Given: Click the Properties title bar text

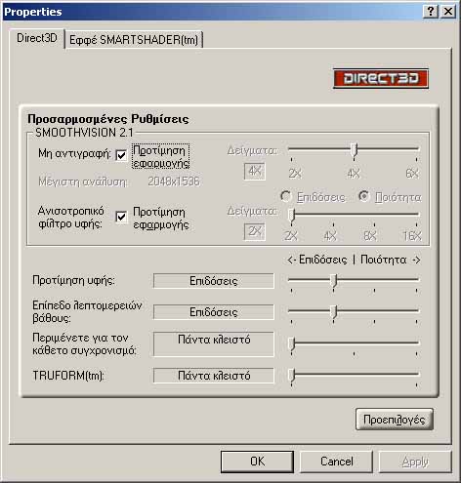Looking at the screenshot, I should tap(32, 12).
